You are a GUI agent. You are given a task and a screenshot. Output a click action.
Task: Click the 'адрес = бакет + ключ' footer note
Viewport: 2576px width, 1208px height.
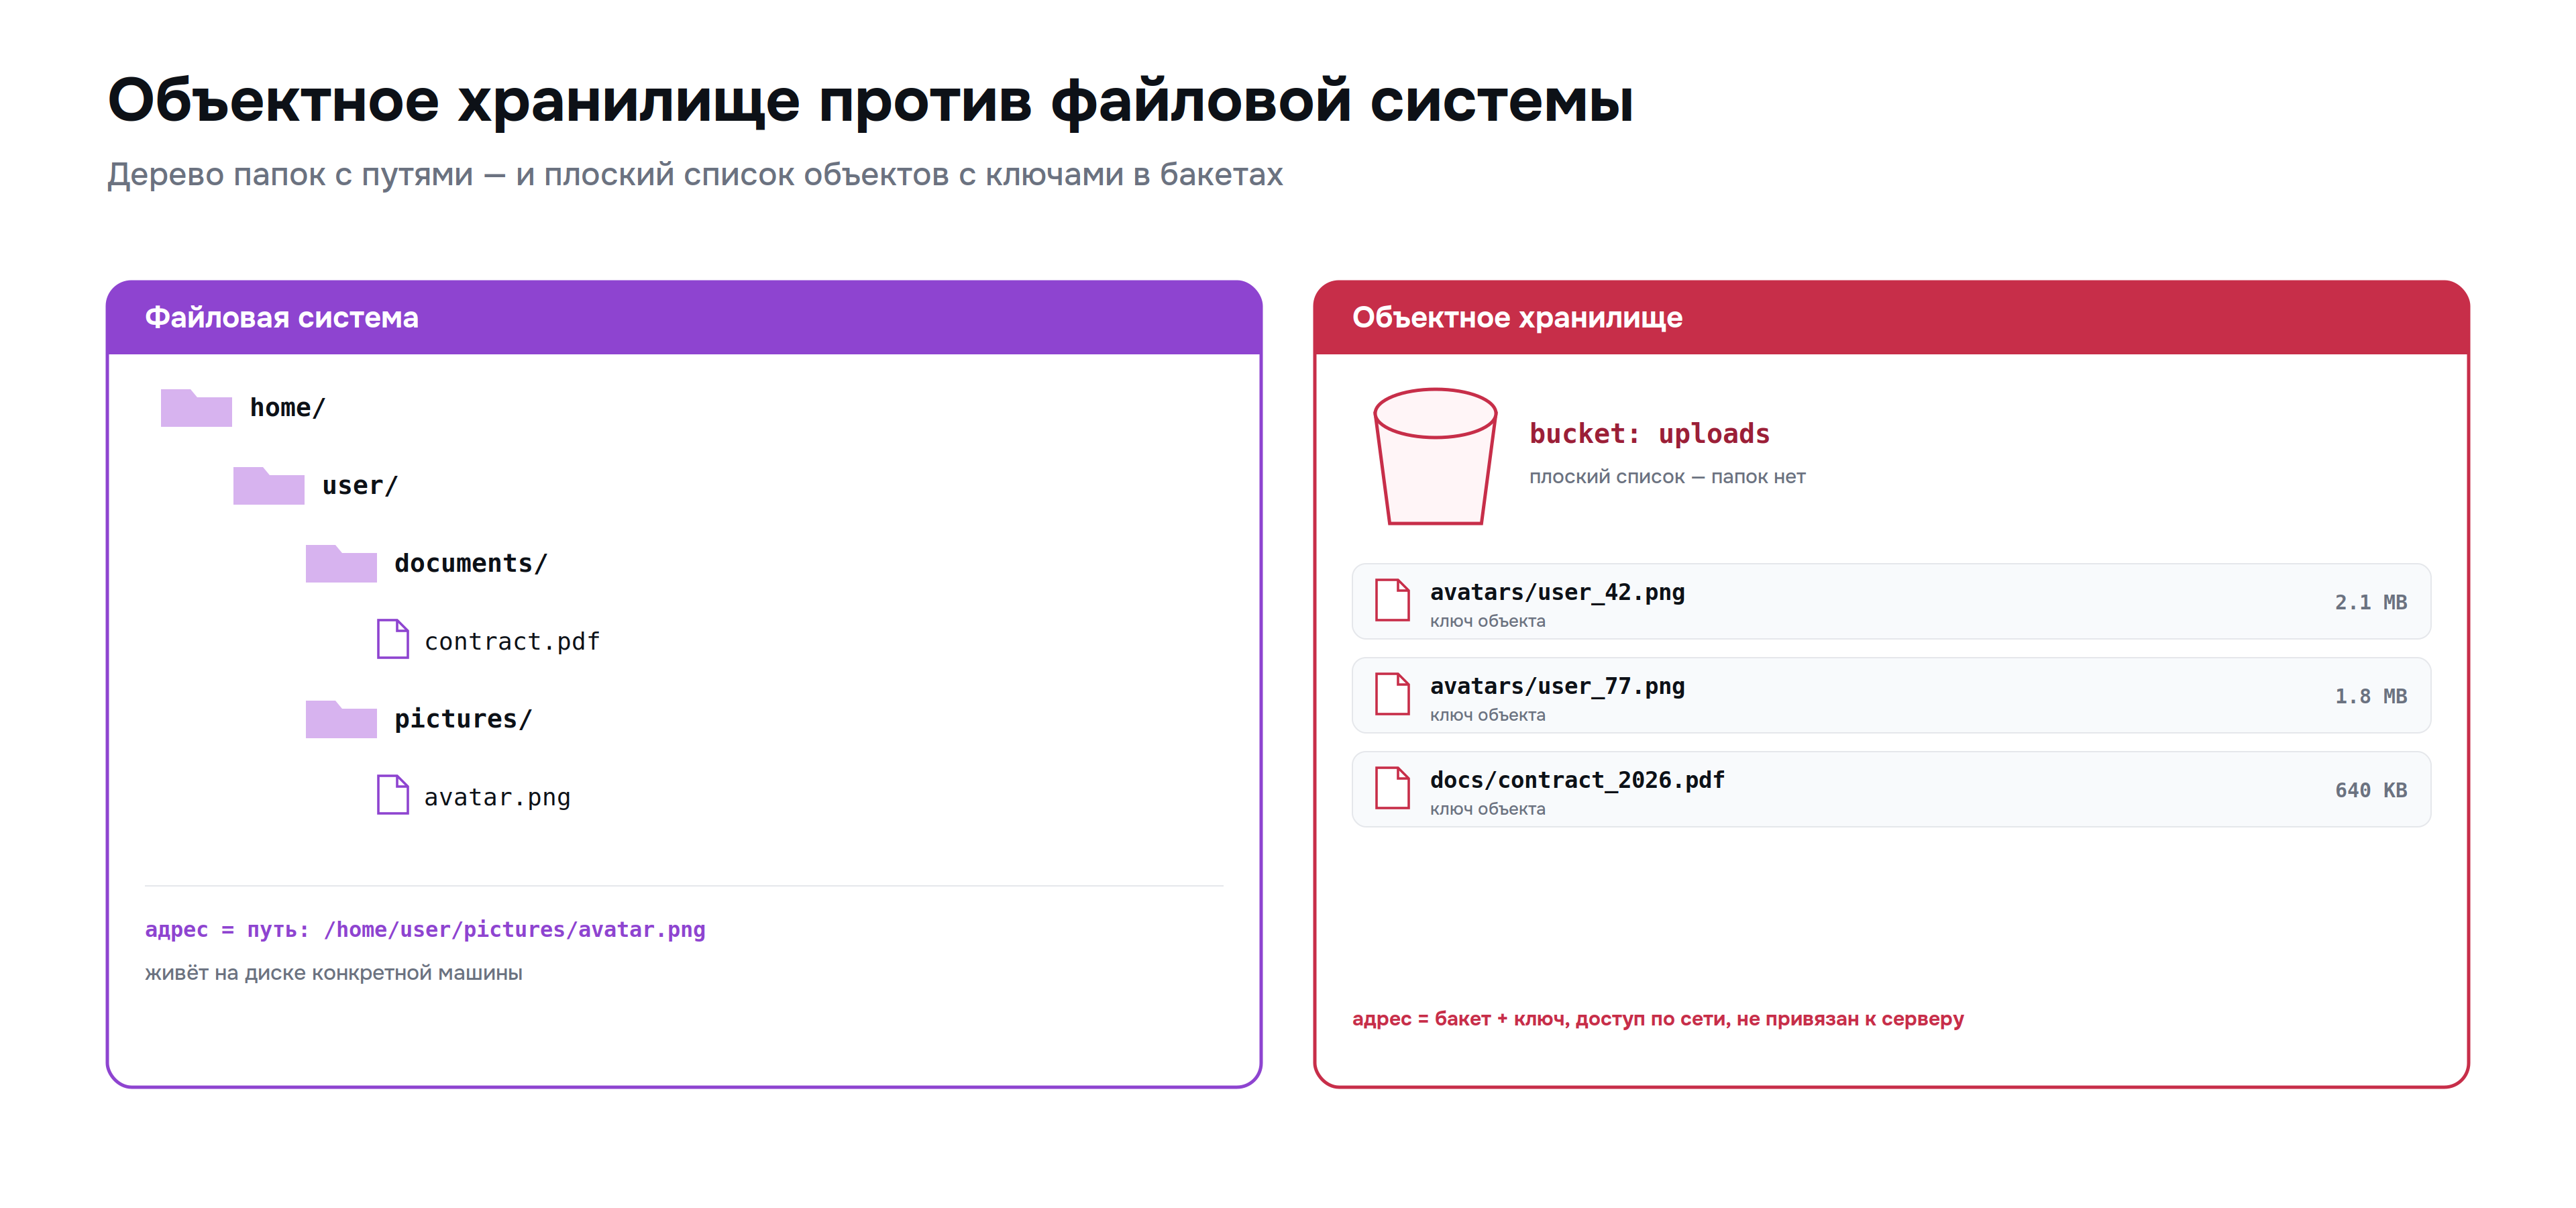[x=1658, y=1019]
